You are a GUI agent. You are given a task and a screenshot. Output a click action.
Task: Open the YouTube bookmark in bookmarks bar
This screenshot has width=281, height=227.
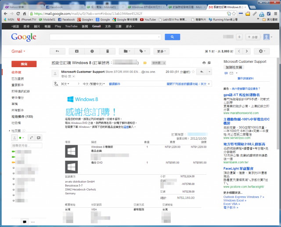148,19
